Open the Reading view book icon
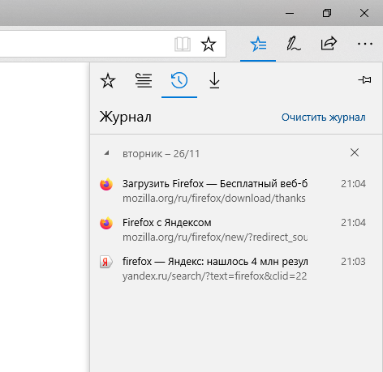 tap(183, 44)
